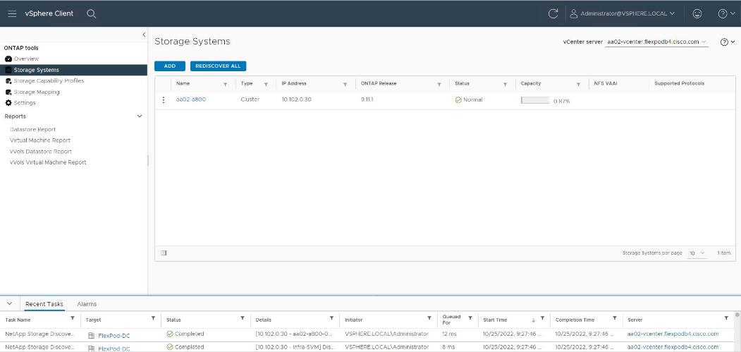This screenshot has height=352, width=741.
Task: Open the vSphere Client hamburger menu
Action: pos(12,13)
